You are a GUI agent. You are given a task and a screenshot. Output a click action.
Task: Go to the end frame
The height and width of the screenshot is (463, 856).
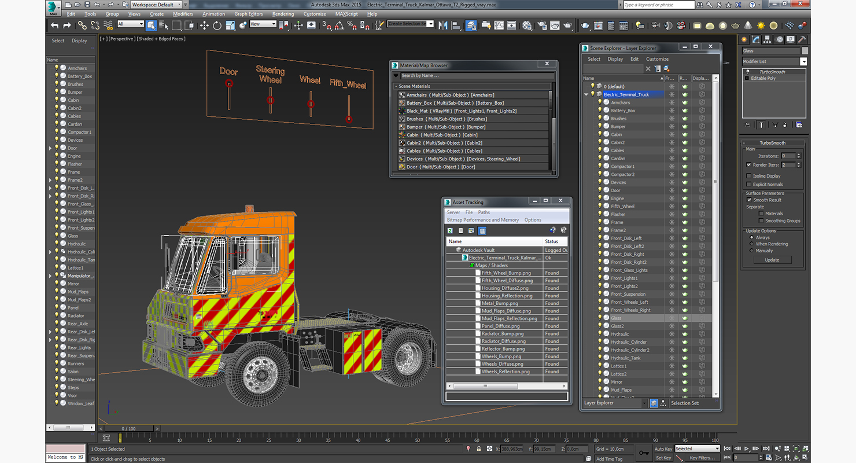point(765,449)
